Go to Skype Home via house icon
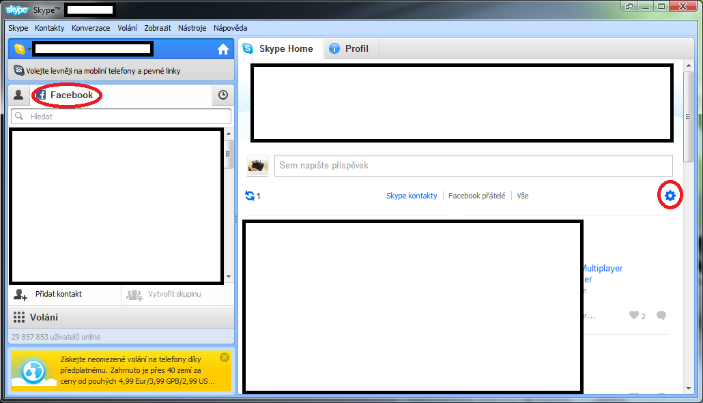Viewport: 703px width, 403px height. (223, 49)
